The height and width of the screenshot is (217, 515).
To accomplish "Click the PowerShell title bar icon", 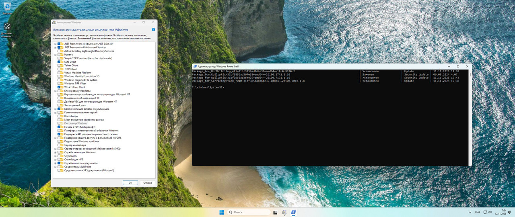I will click(195, 66).
